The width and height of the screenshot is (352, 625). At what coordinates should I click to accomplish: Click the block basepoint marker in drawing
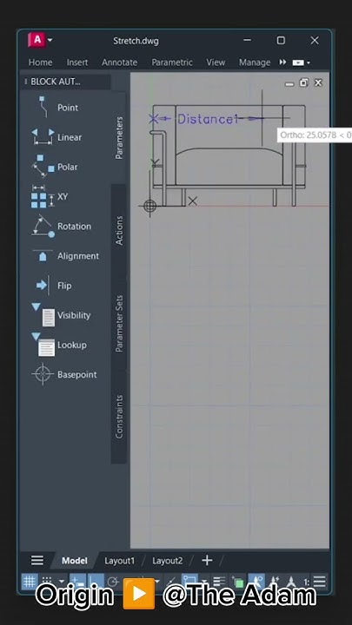[x=150, y=206]
